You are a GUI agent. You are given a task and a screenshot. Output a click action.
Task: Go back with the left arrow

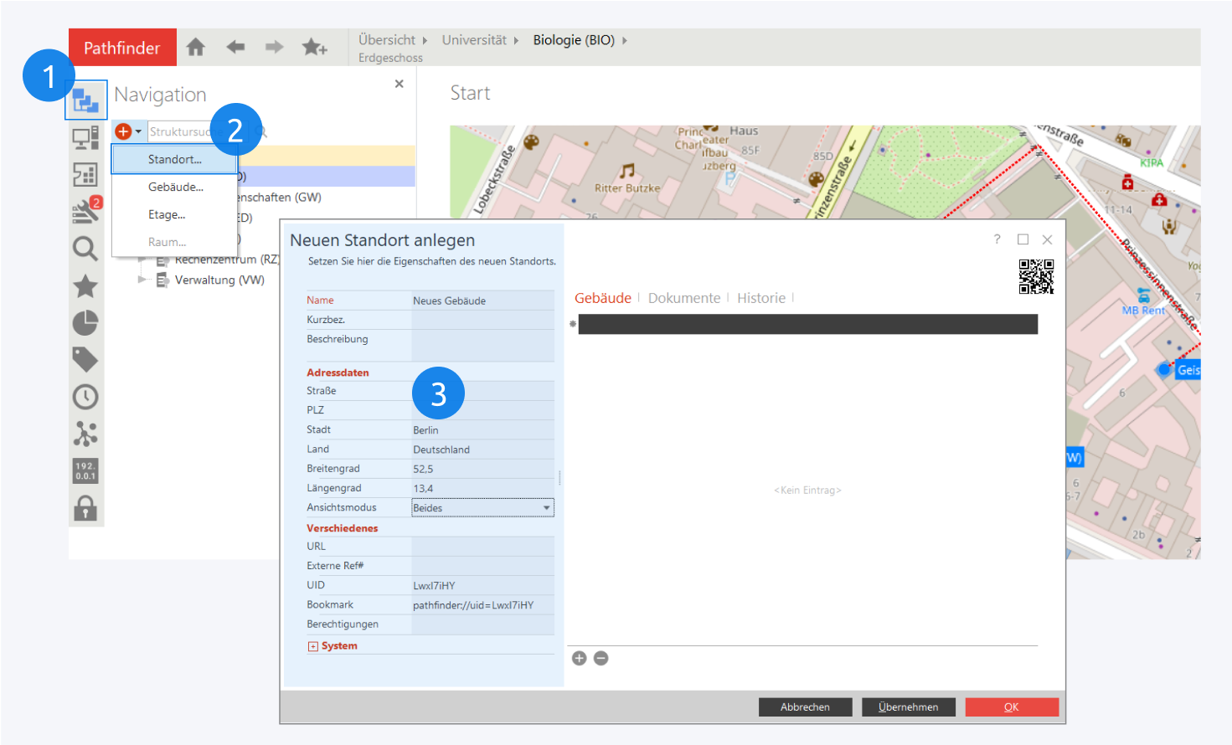click(235, 48)
